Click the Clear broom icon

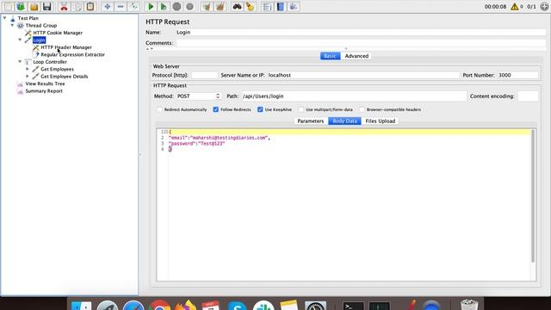coord(207,6)
